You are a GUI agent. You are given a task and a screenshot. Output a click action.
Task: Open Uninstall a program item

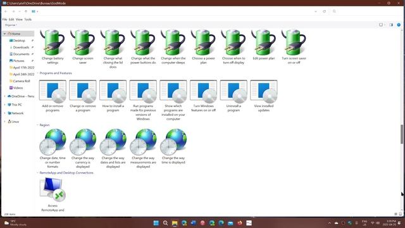pos(234,96)
